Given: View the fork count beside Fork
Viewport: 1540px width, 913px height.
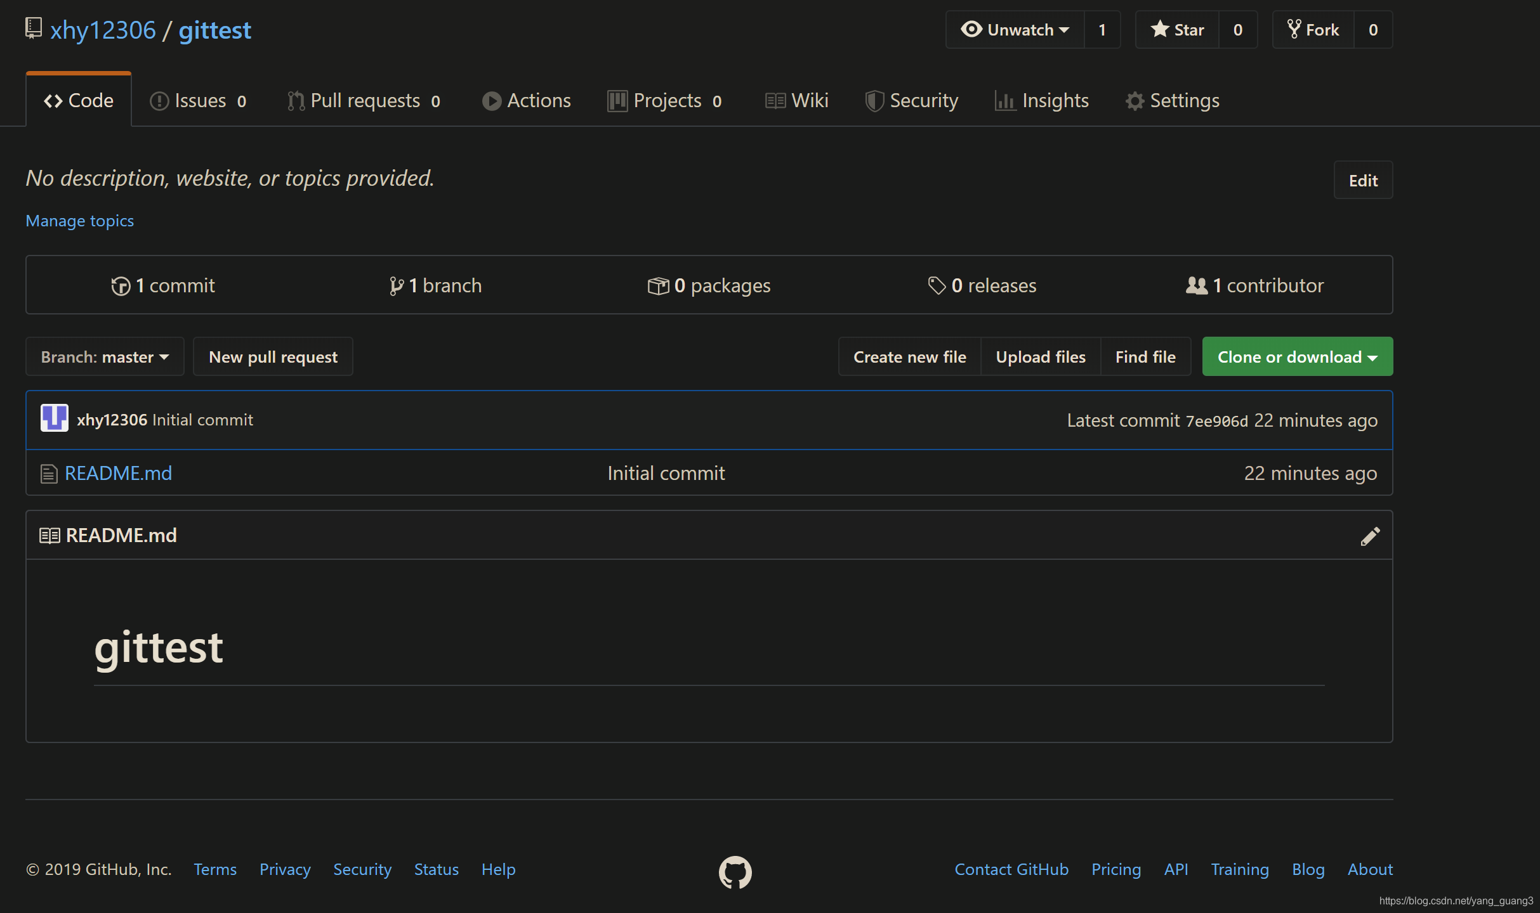Looking at the screenshot, I should (x=1373, y=30).
